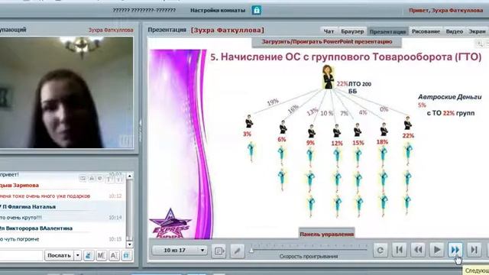The height and width of the screenshot is (275, 489).
Task: Click speaker name Зухра Фаткуллова above video
Action: click(x=111, y=31)
